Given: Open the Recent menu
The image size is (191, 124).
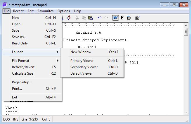Looking at the screenshot, I should coord(18,11).
